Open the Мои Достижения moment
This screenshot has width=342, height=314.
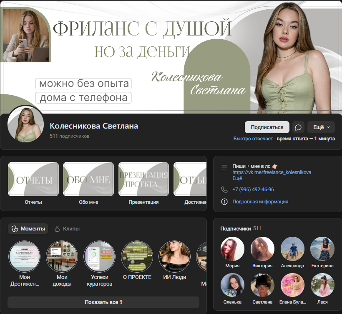[25, 256]
